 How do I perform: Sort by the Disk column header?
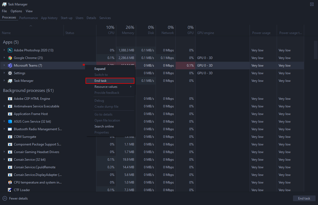coord(146,30)
